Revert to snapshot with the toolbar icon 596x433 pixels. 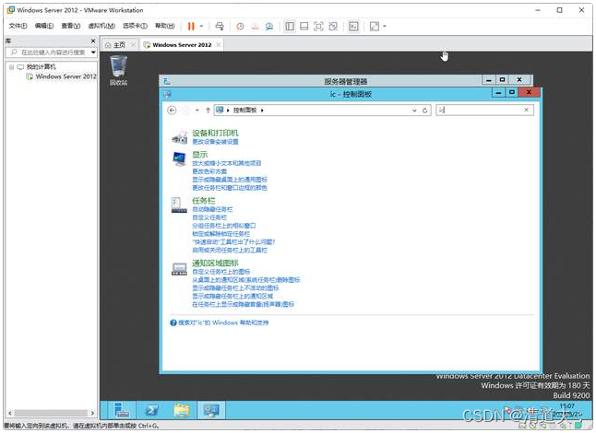click(255, 26)
